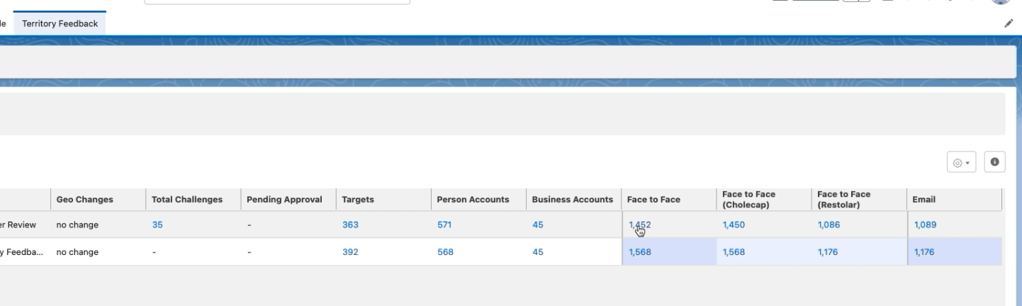Click the search field at top
The width and height of the screenshot is (1022, 306).
pyautogui.click(x=276, y=2)
